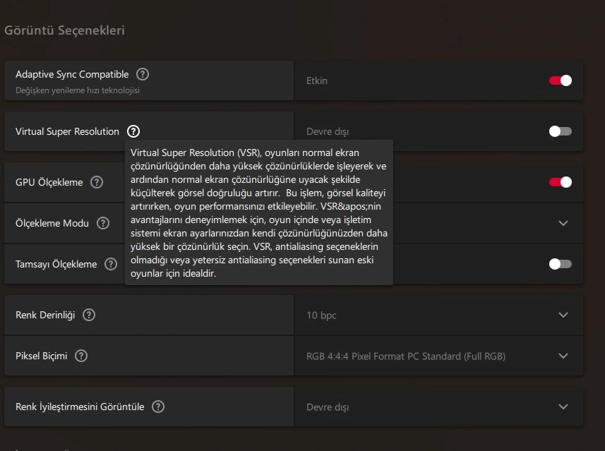Click the 'Etkin' status text
The height and width of the screenshot is (451, 605).
click(x=317, y=80)
